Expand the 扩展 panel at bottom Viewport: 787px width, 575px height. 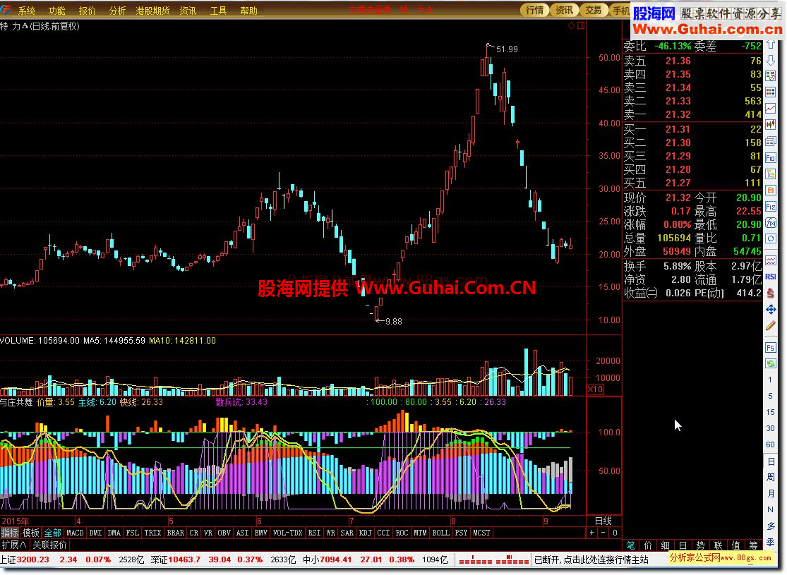(x=14, y=545)
